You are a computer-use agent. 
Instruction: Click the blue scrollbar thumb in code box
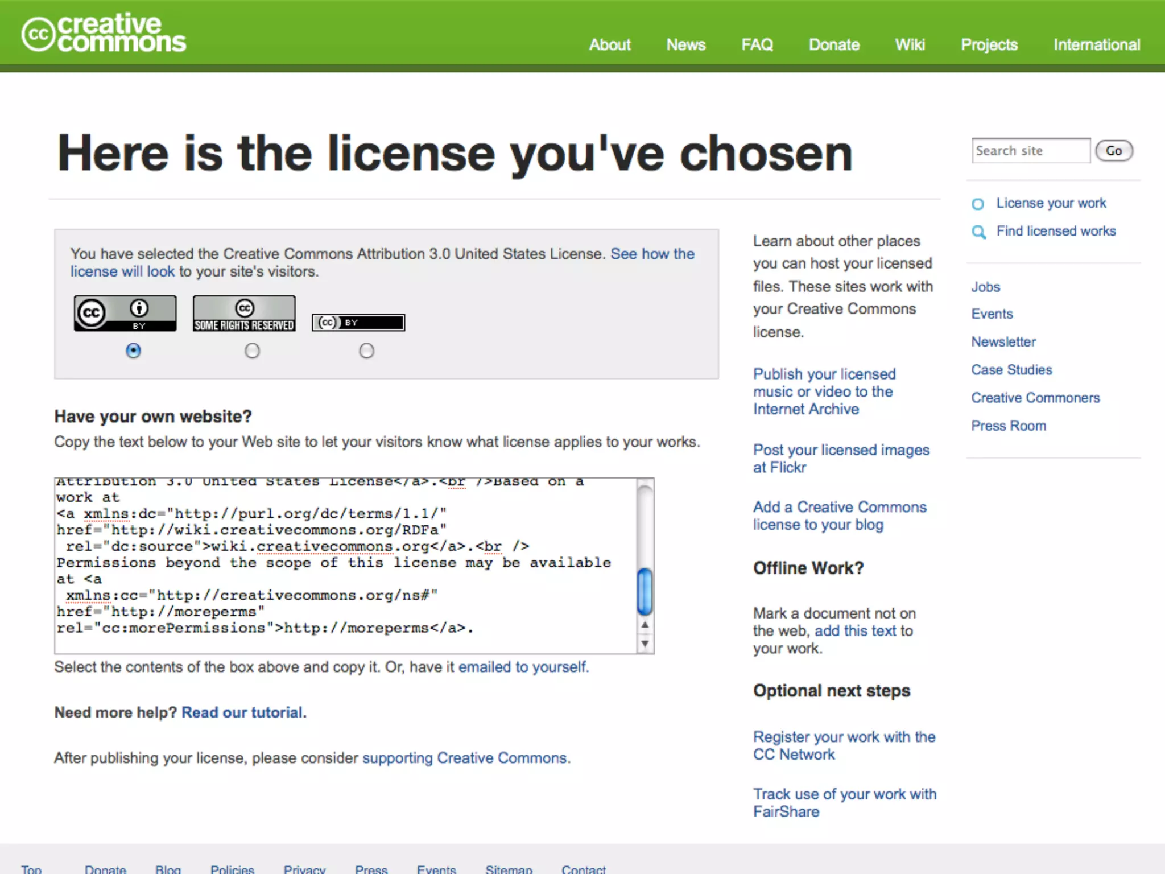[x=645, y=592]
